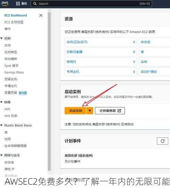The height and width of the screenshot is (188, 170).
Task: Click the magnifier icon in search bar
Action: point(35,4)
